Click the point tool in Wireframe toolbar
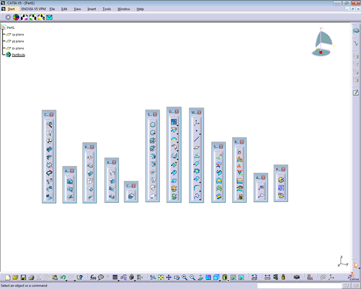The width and height of the screenshot is (361, 289). [x=197, y=130]
